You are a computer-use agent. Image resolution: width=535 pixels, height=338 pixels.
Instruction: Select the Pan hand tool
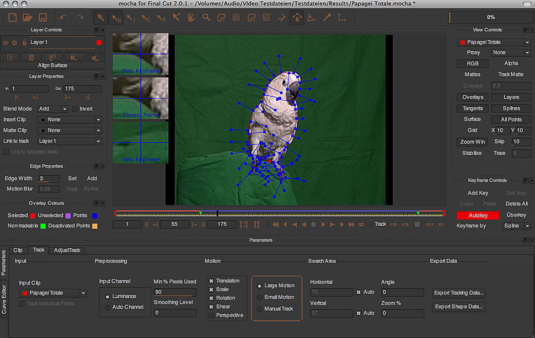point(191,18)
